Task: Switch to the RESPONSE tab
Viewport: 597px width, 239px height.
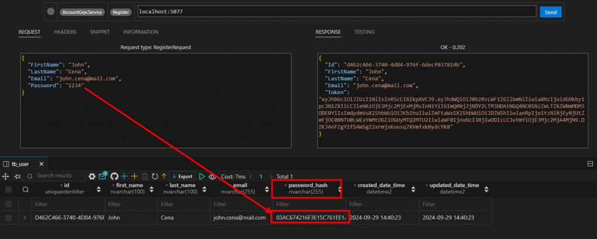Action: pyautogui.click(x=328, y=32)
